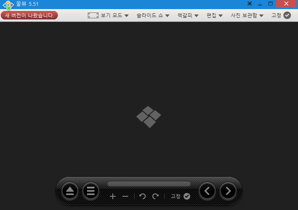Click the fullscreen icon in the title bar
Image resolution: width=298 pixels, height=210 pixels.
tap(250, 4)
